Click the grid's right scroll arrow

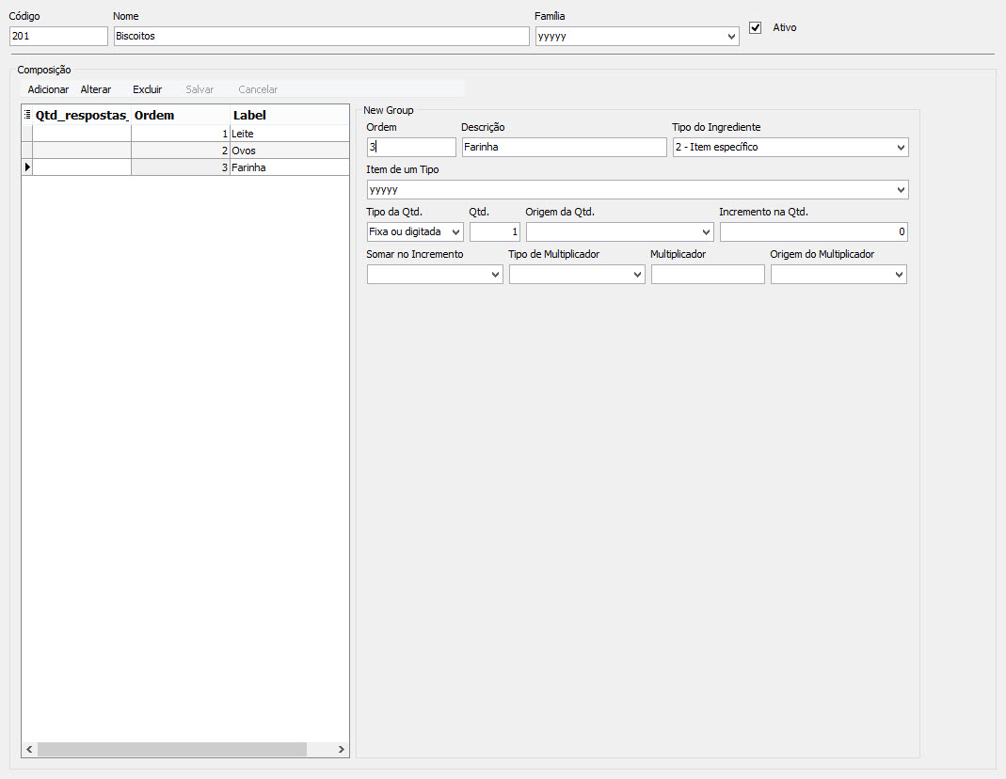point(342,749)
